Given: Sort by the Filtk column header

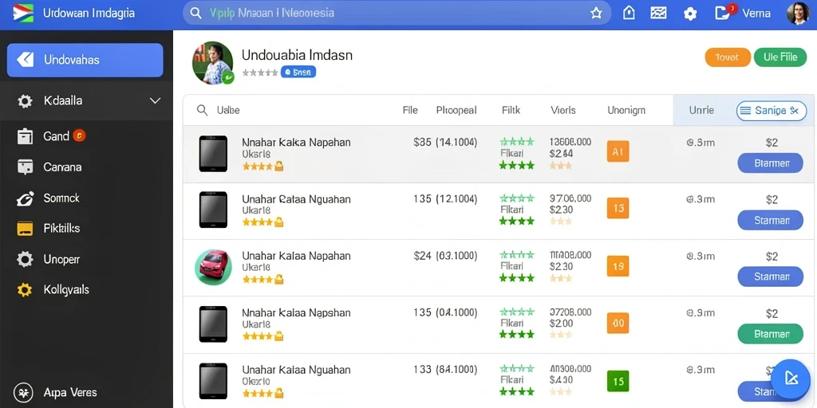Looking at the screenshot, I should [x=511, y=110].
